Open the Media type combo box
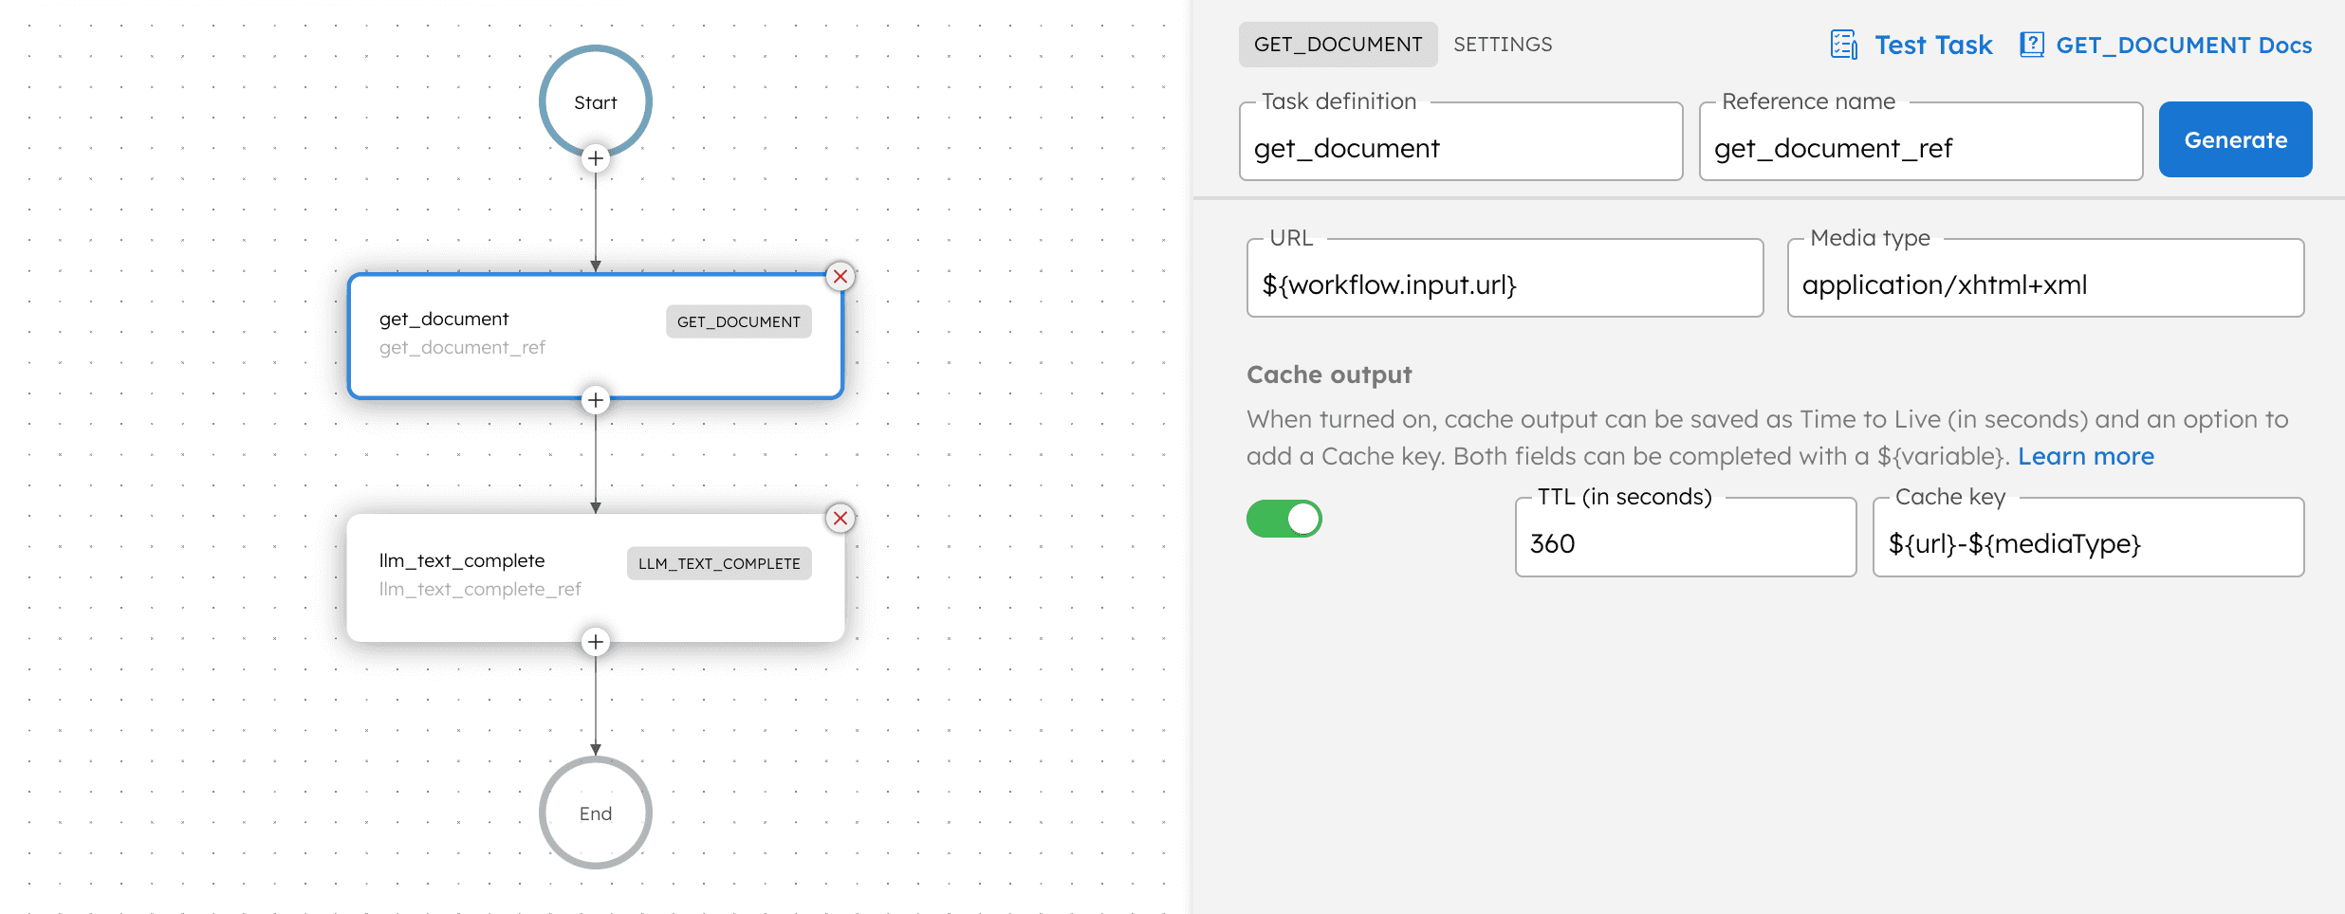The width and height of the screenshot is (2345, 914). tap(2045, 278)
